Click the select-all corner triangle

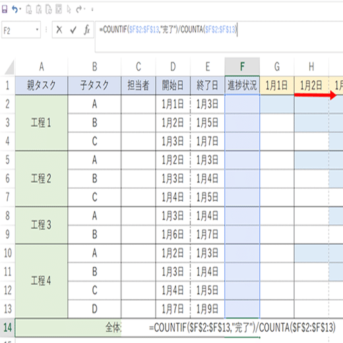click(10, 67)
